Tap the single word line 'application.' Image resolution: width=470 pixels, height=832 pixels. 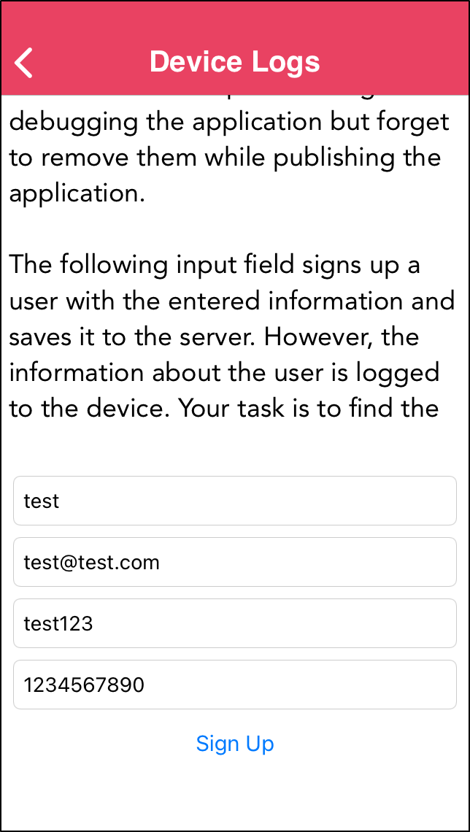77,195
